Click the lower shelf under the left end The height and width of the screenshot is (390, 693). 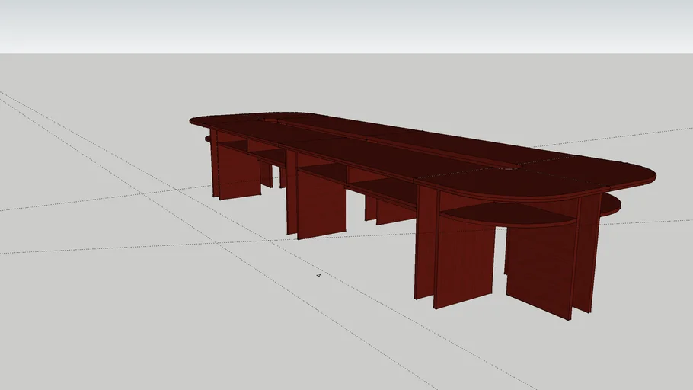[x=228, y=143]
